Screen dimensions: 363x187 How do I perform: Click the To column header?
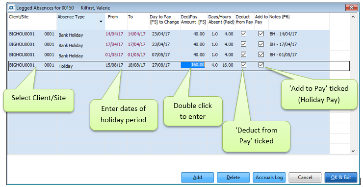[138, 22]
